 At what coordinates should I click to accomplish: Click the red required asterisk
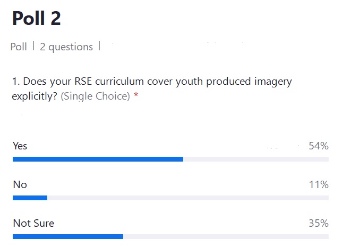(136, 95)
